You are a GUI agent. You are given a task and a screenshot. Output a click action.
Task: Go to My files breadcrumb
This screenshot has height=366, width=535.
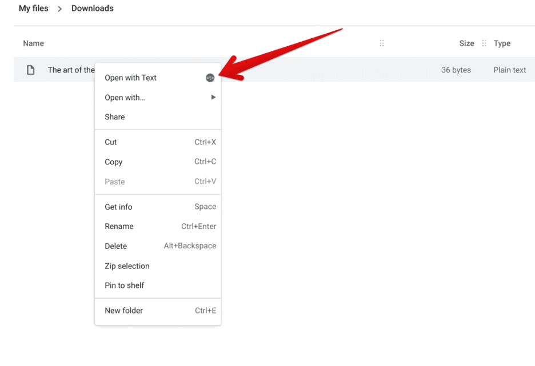click(33, 8)
